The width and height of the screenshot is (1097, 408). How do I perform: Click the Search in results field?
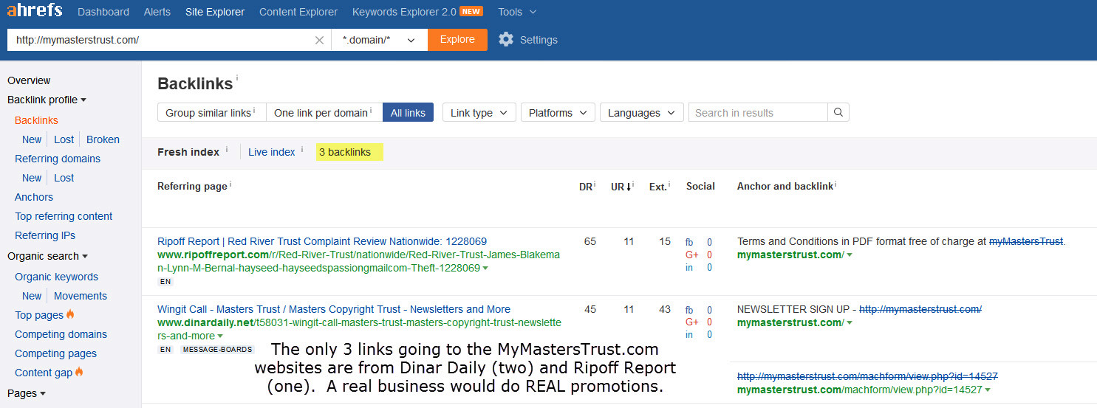pyautogui.click(x=758, y=113)
